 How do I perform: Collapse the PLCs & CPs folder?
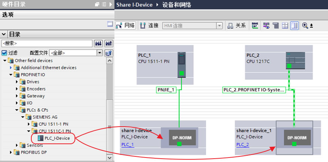[17, 110]
